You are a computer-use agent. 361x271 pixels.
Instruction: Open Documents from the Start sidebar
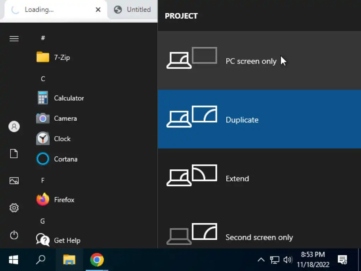coord(14,153)
